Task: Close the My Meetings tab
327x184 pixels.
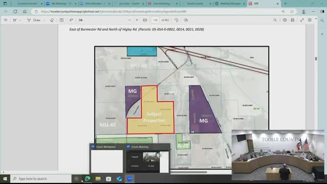Action: click(76, 4)
